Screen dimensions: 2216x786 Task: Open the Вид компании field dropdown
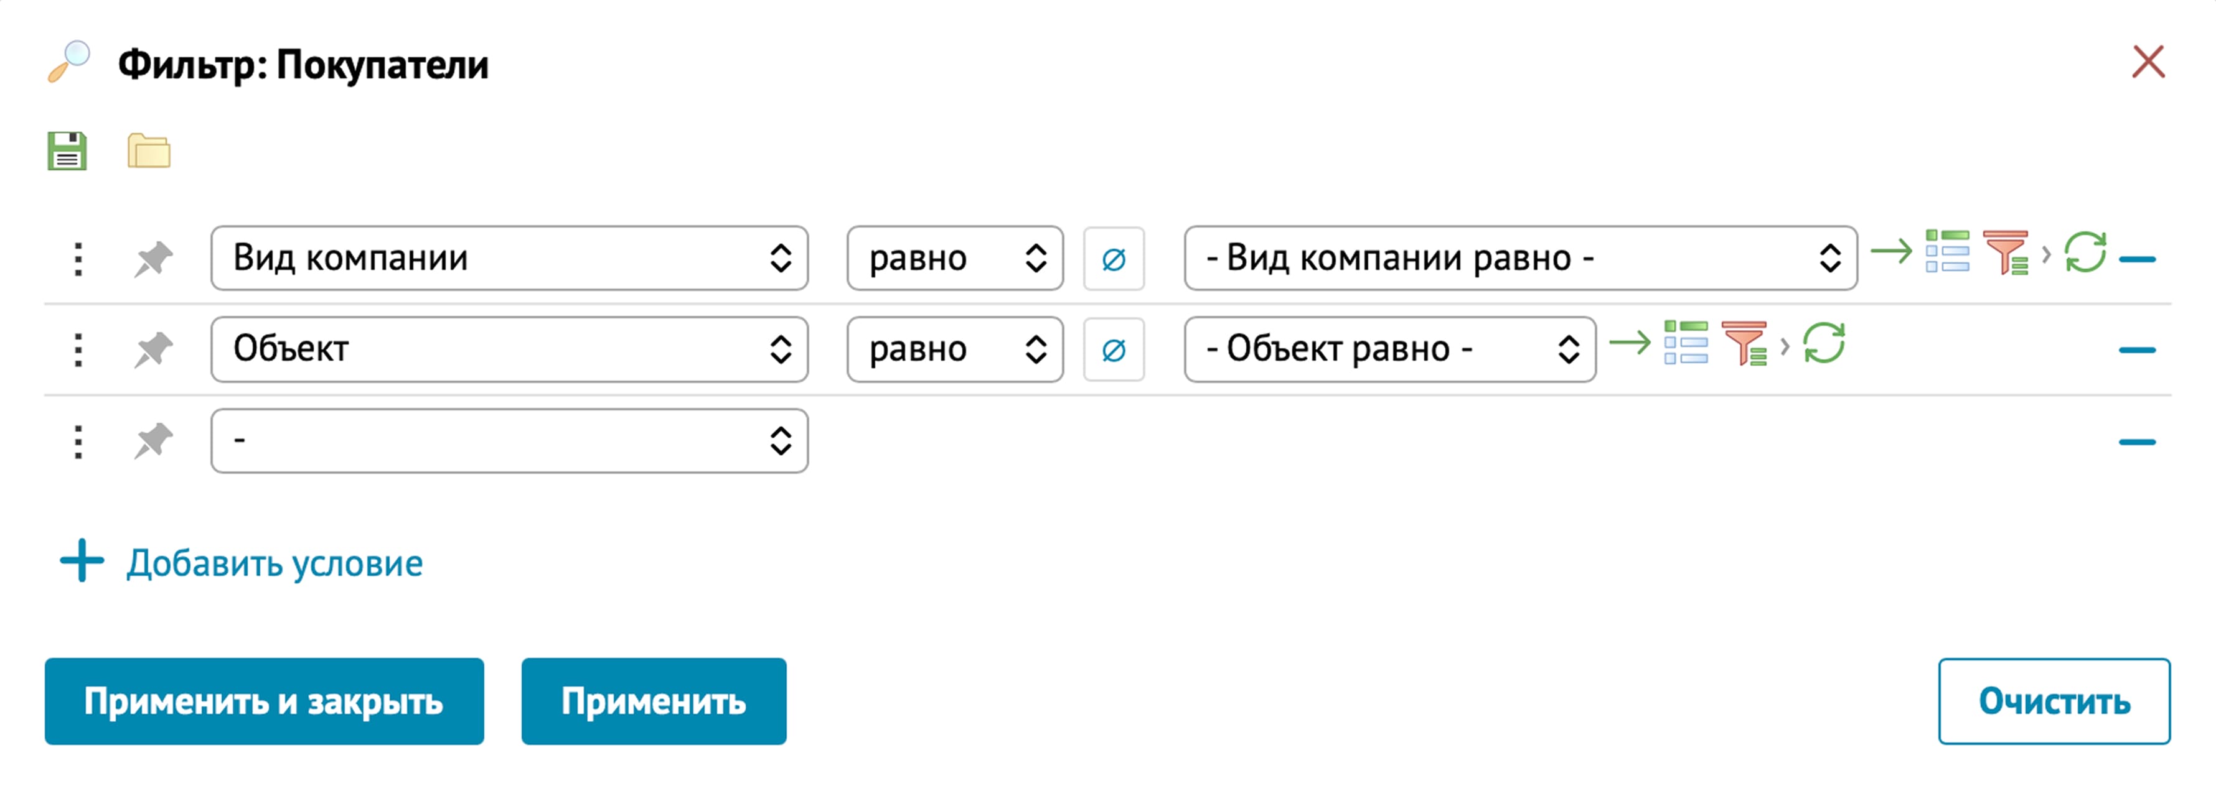509,259
